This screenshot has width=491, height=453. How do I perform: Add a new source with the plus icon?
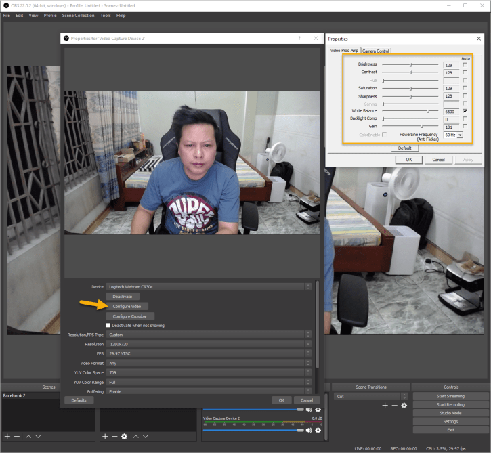pyautogui.click(x=105, y=436)
